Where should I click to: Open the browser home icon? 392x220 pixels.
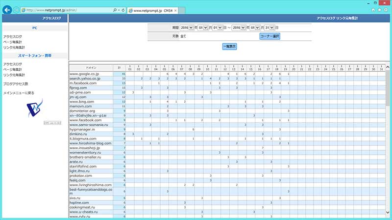(373, 10)
